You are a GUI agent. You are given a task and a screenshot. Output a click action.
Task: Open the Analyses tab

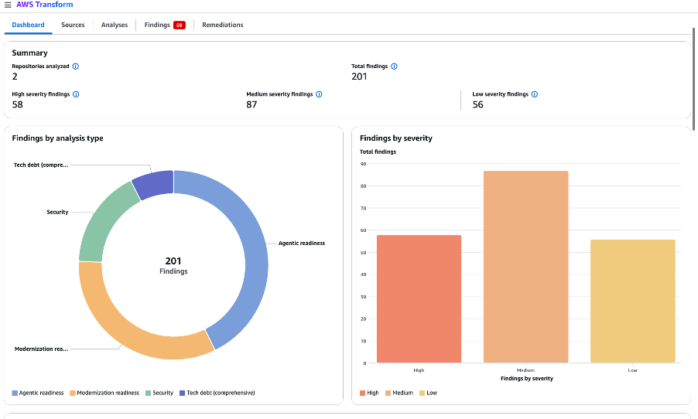[115, 25]
